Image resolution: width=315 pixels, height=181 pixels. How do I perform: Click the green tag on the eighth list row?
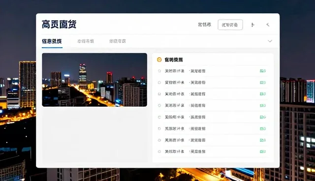(x=263, y=151)
